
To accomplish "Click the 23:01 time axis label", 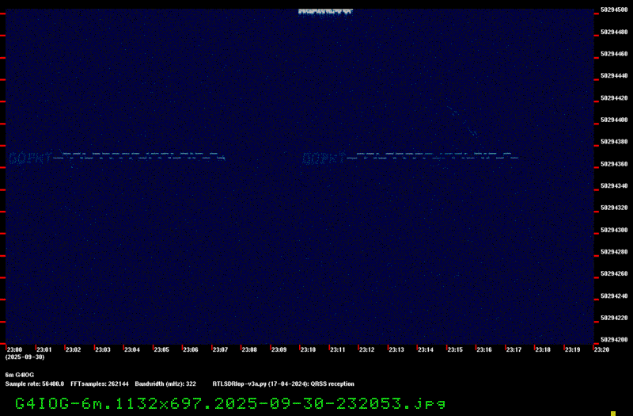I will coord(44,349).
